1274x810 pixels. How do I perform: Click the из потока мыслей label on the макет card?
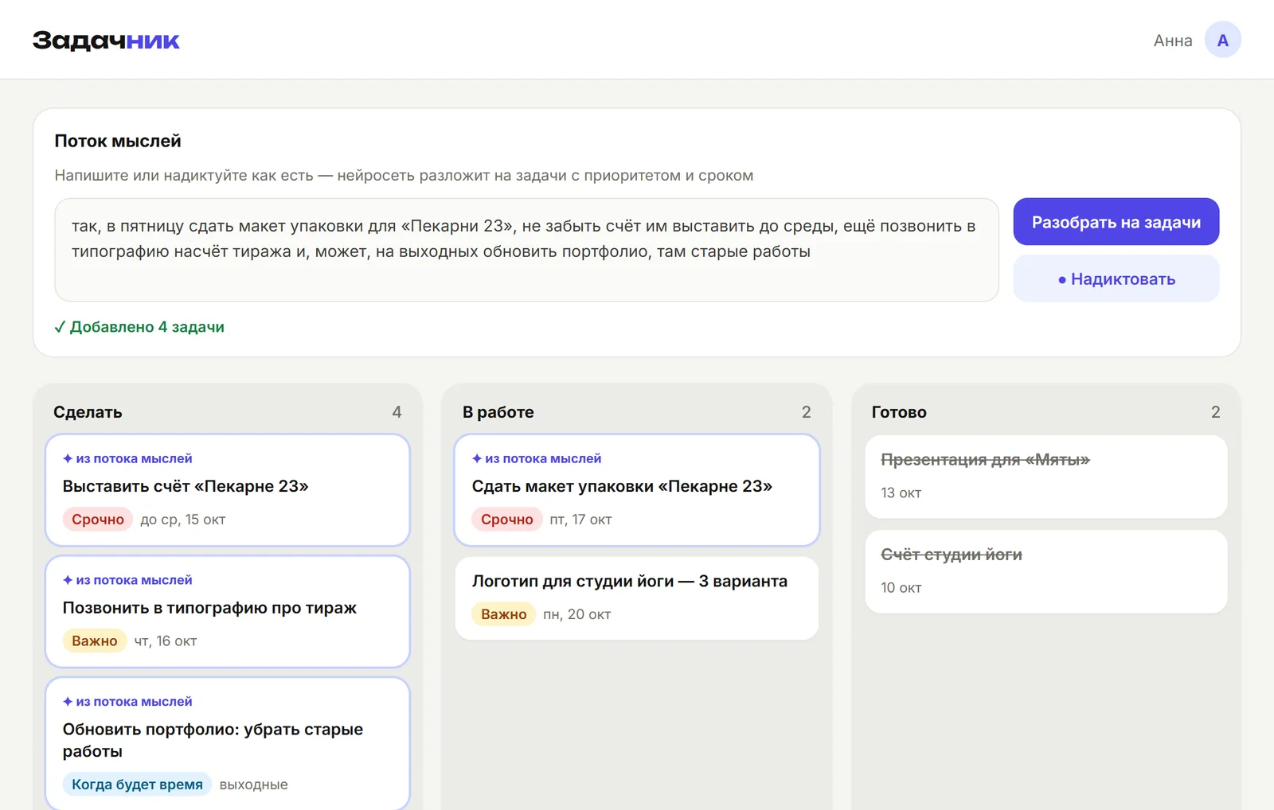(537, 459)
